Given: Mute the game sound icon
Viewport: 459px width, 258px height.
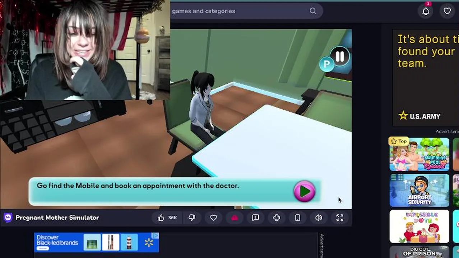Looking at the screenshot, I should click(x=319, y=218).
